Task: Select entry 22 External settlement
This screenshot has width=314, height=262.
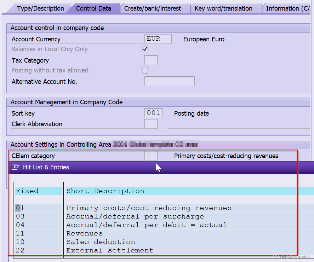Action: coord(103,250)
